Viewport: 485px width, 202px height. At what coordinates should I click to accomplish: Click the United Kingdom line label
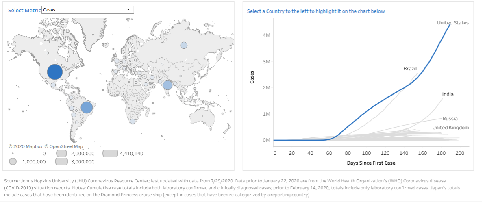tap(450, 128)
